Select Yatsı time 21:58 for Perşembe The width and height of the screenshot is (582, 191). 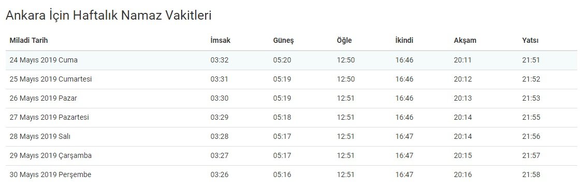(531, 174)
